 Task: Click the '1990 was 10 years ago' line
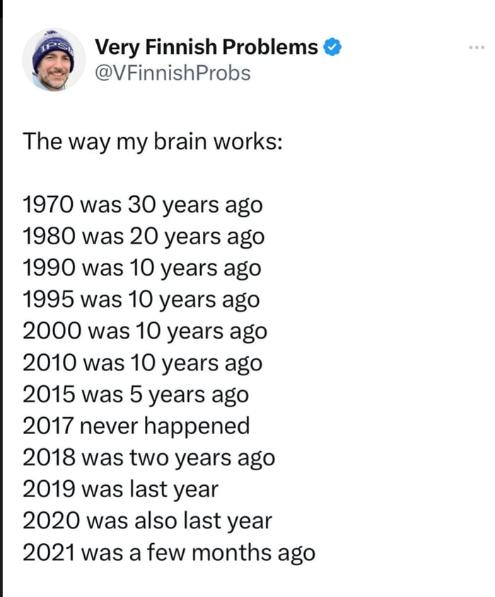click(142, 268)
